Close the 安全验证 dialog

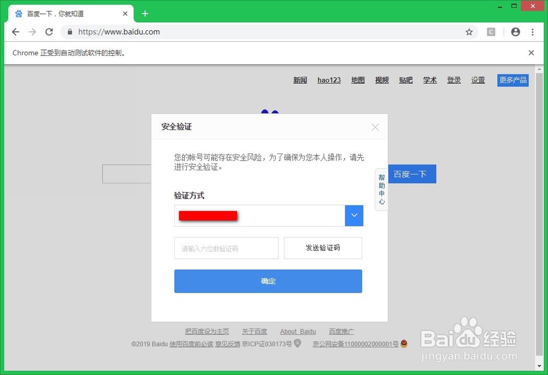375,127
